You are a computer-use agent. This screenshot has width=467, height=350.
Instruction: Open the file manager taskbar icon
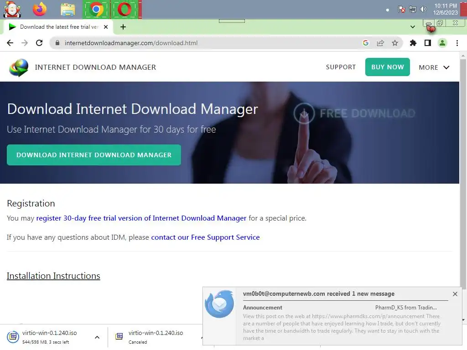point(68,10)
